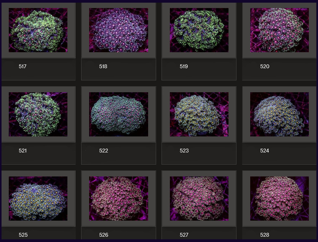Click the label text 524
Viewport: 318px width, 242px height.
coord(264,151)
